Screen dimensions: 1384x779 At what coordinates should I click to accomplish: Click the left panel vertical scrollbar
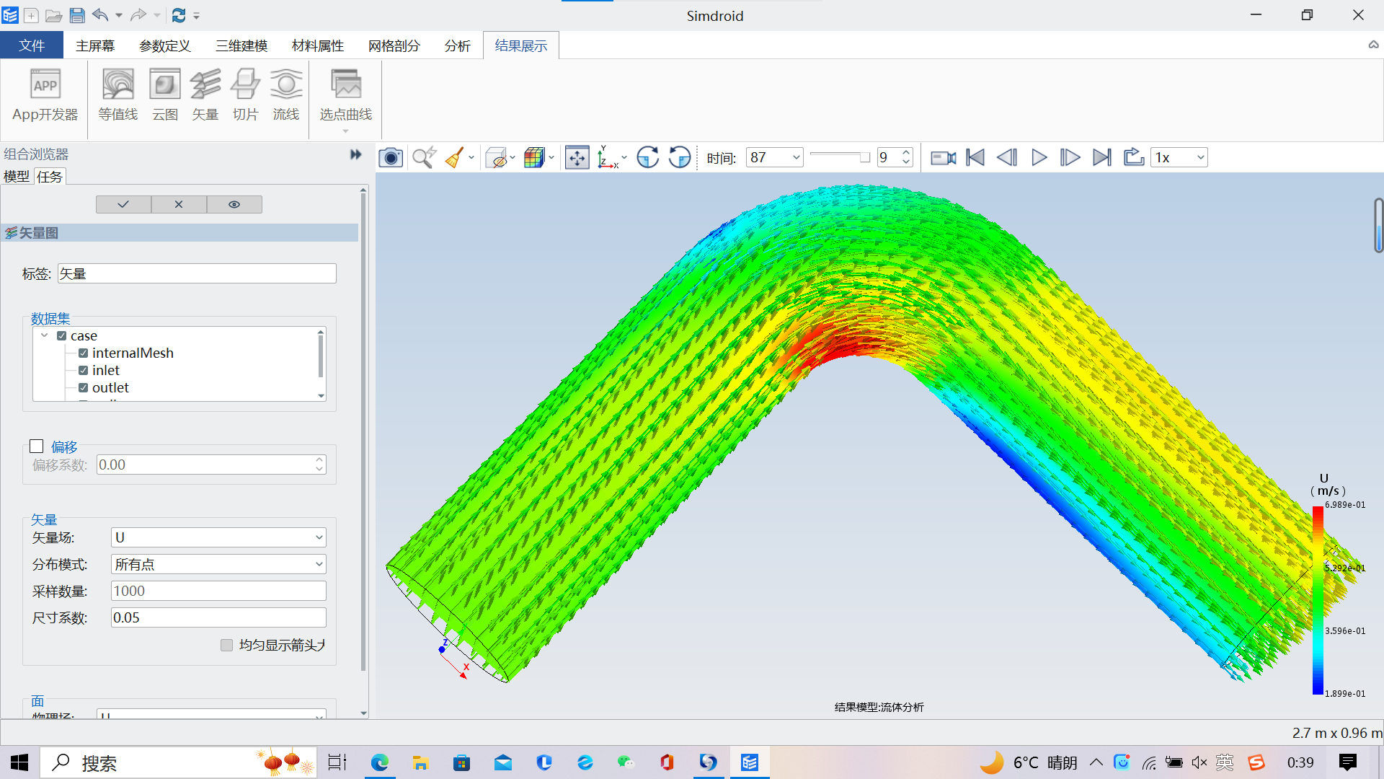tap(363, 433)
